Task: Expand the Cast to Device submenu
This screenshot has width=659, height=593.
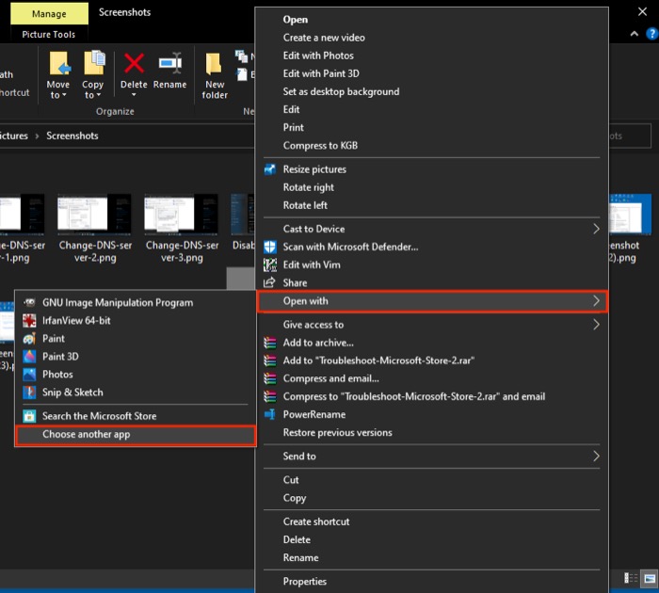Action: coord(596,229)
